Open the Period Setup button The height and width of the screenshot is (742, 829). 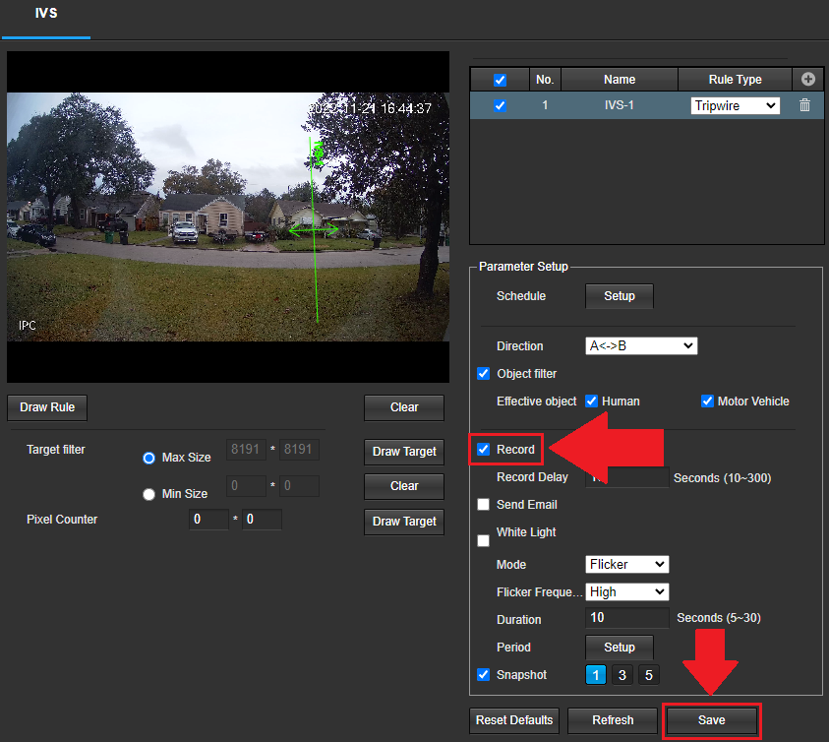(x=620, y=648)
